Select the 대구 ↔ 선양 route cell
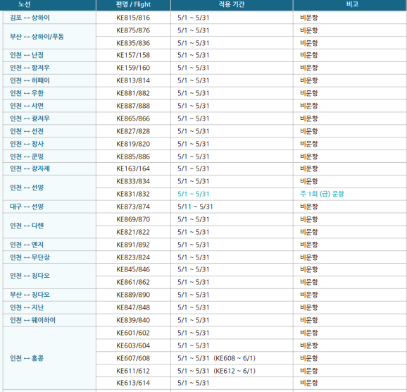Viewport: 407px width, 392px height. 49,207
